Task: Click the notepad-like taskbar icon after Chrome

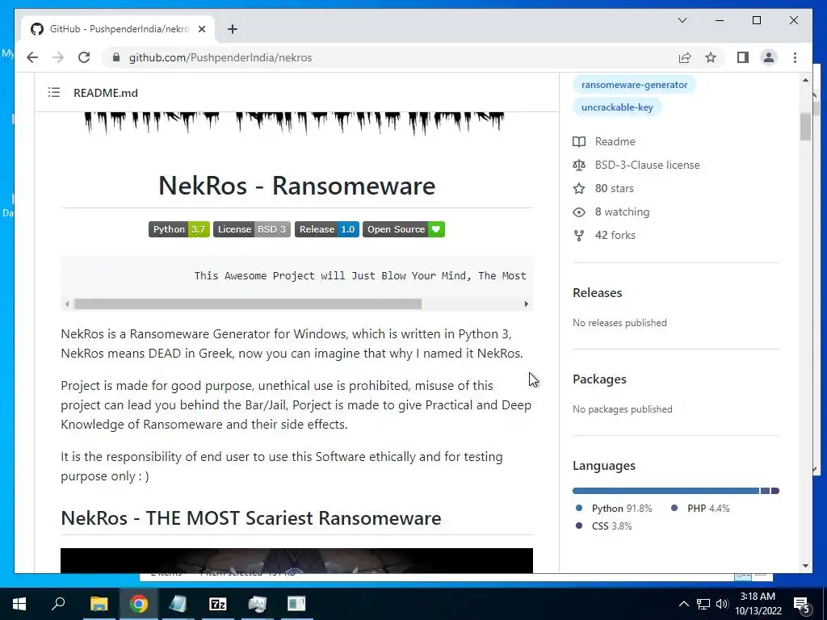Action: pos(178,604)
